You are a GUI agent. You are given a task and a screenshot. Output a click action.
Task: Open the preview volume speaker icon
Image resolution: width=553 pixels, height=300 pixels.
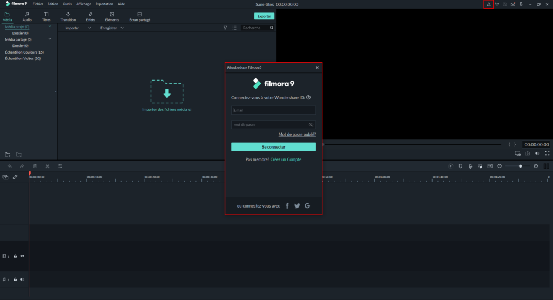pos(537,154)
